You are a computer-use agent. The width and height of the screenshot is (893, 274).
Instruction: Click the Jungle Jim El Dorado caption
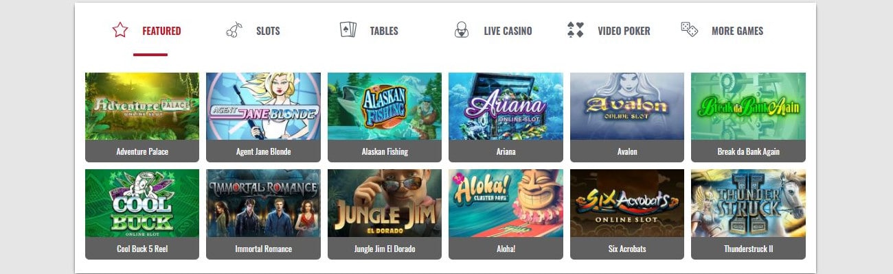(385, 249)
